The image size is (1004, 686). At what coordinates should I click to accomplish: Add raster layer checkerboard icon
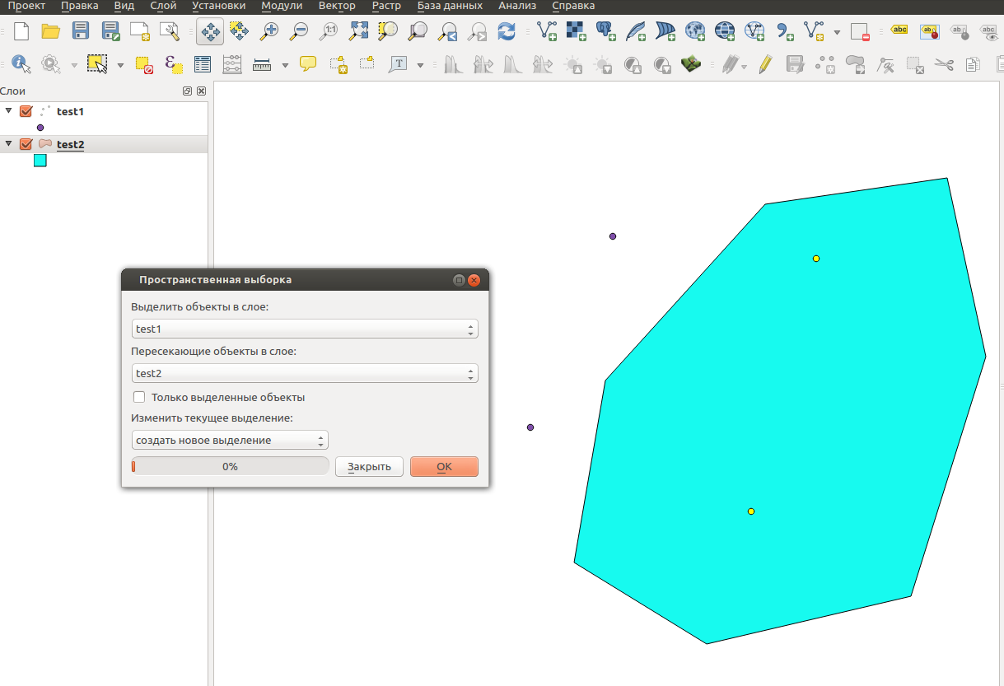tap(577, 32)
